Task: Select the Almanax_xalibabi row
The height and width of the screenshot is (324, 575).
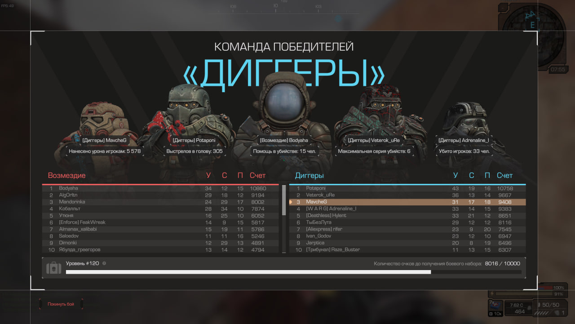Action: 160,229
